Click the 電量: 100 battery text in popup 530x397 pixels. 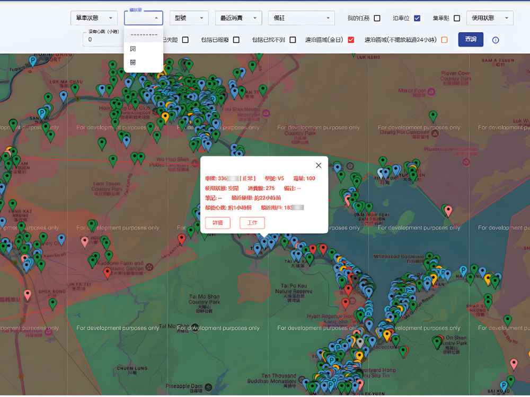coord(304,178)
